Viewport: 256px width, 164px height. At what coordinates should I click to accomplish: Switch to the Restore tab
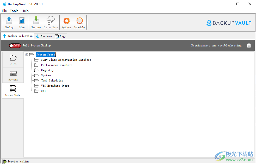[44, 36]
